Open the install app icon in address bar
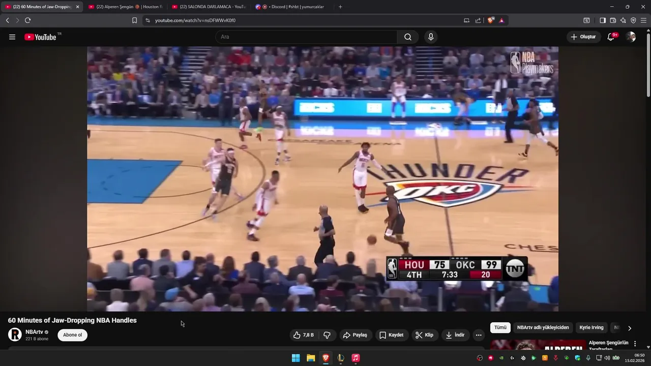 pyautogui.click(x=466, y=20)
